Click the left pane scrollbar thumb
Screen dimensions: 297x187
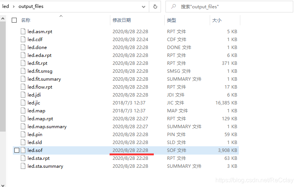(x=3, y=77)
